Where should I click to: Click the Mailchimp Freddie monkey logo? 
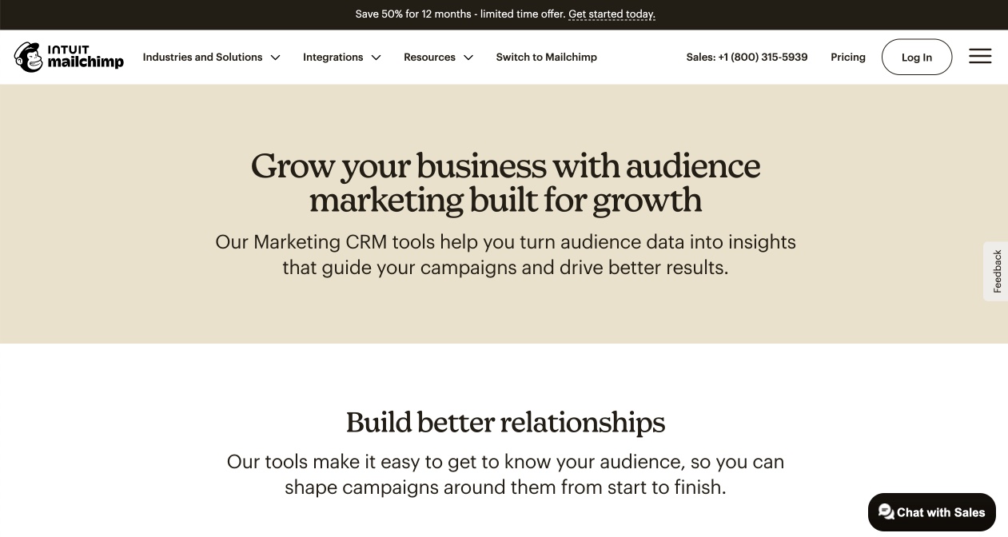[28, 57]
